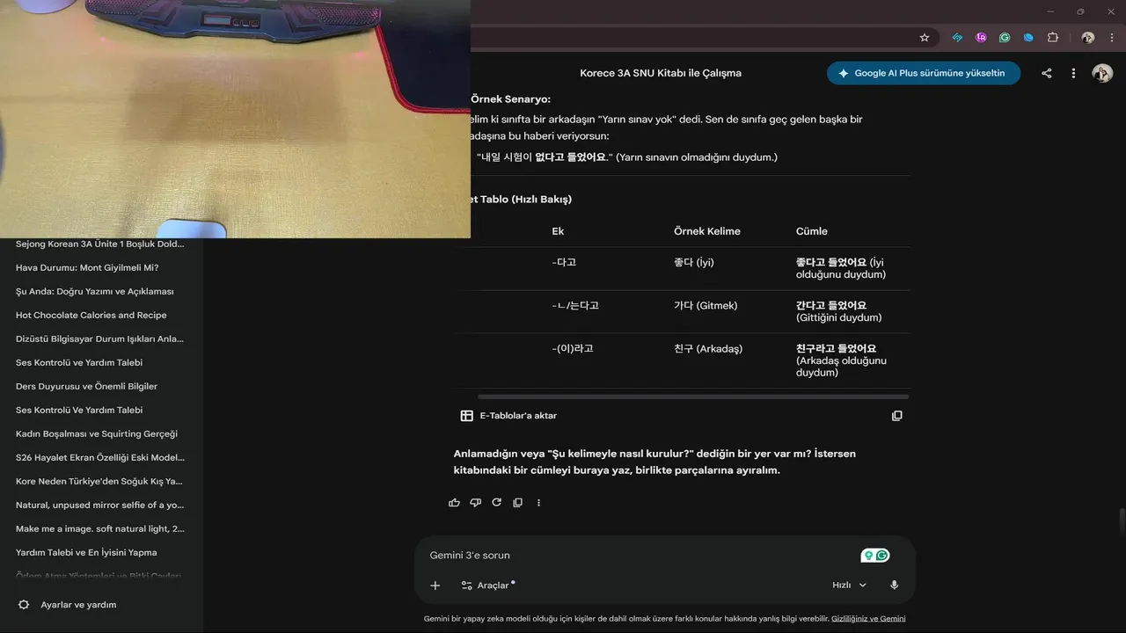Open Gemini conversation more options menu
The height and width of the screenshot is (633, 1126).
click(1073, 73)
